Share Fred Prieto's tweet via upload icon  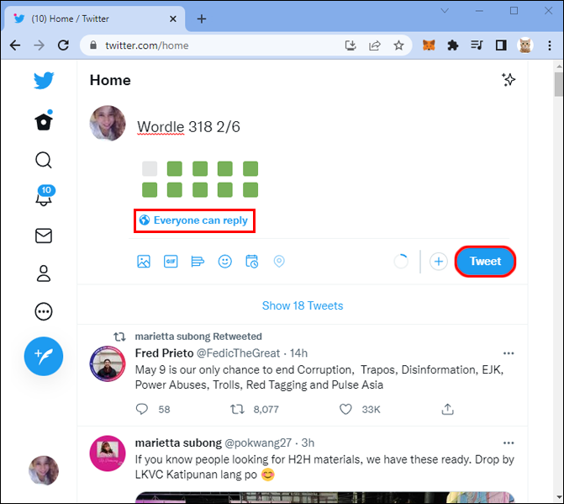(447, 409)
